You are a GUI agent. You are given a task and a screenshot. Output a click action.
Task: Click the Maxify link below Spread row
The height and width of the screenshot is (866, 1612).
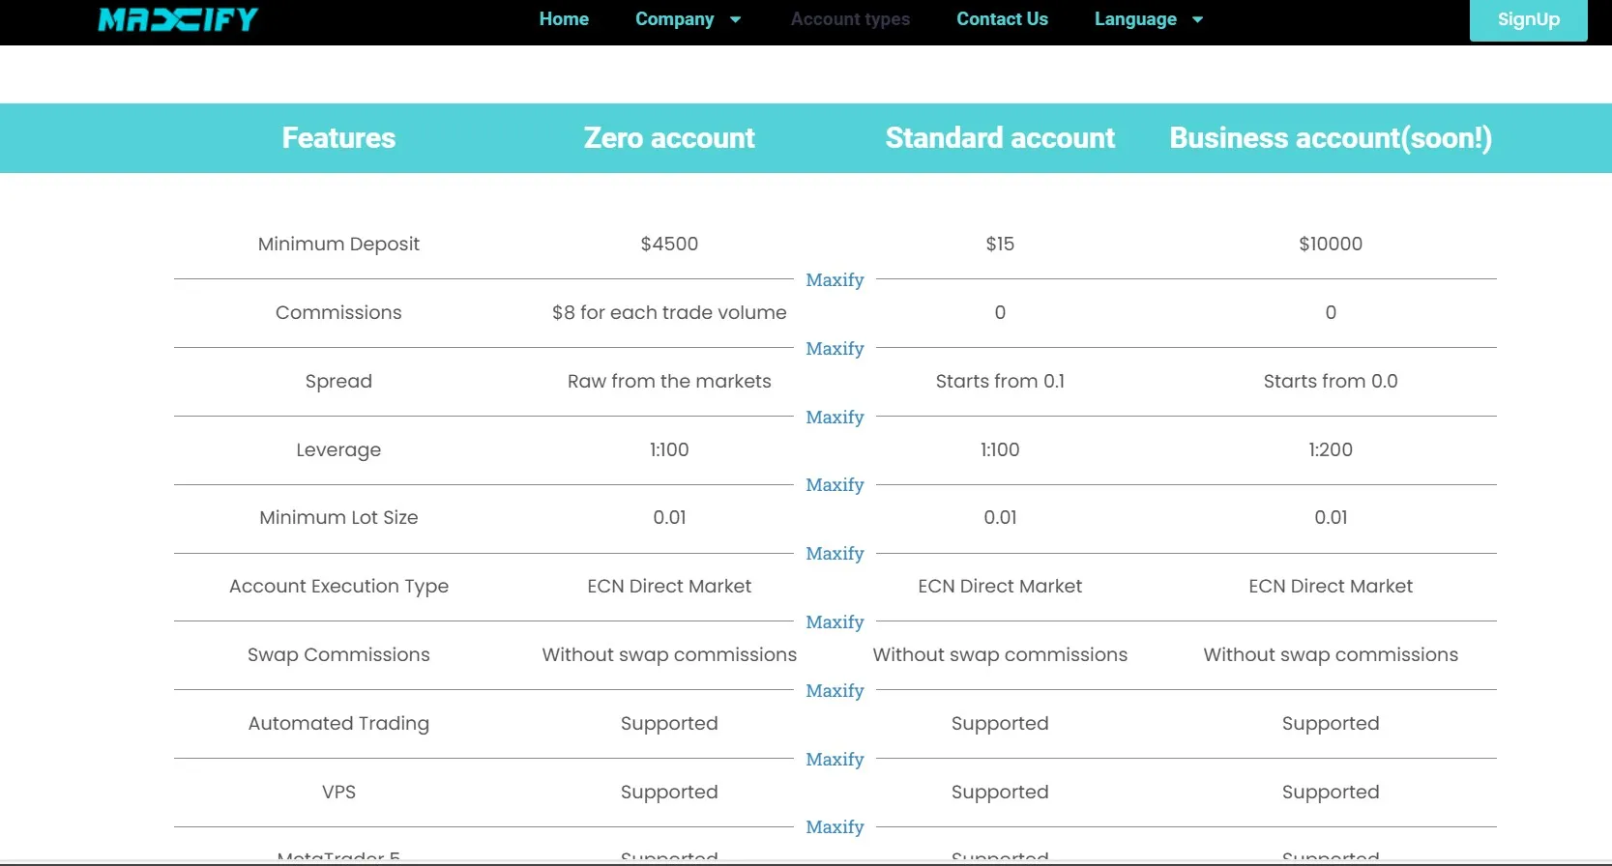click(835, 418)
